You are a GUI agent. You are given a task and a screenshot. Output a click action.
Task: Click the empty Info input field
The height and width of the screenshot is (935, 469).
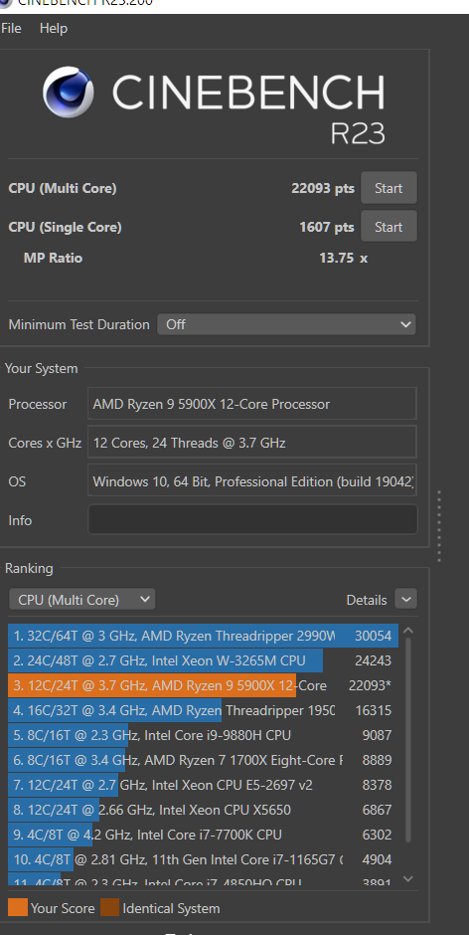click(252, 519)
